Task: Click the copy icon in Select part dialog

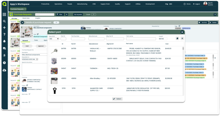Action: point(177,39)
